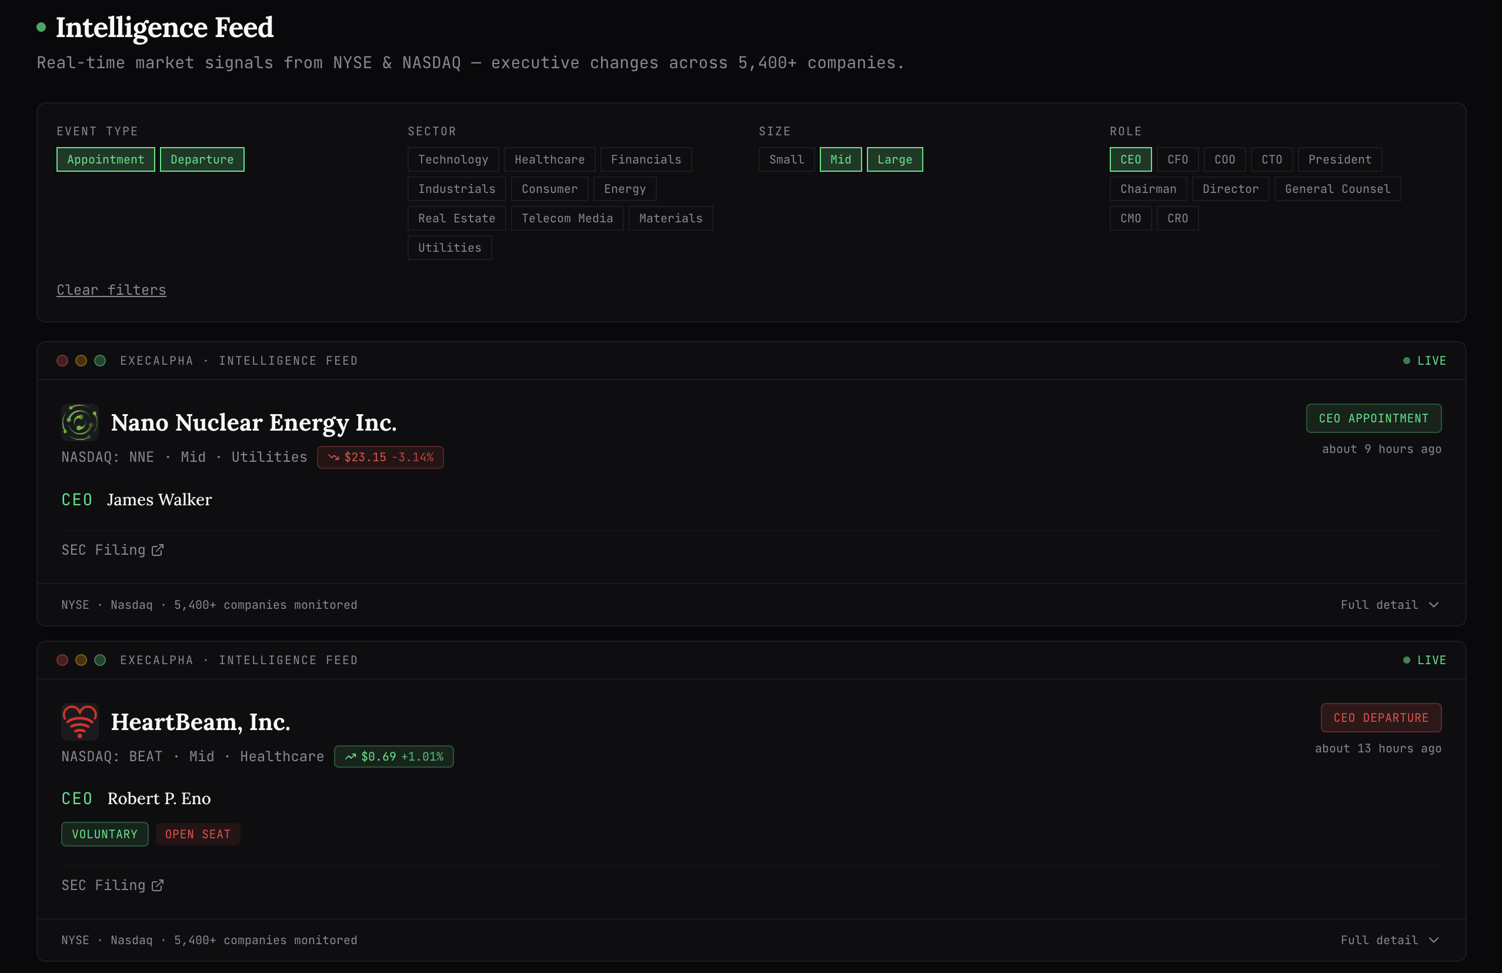Viewport: 1502px width, 973px height.
Task: Click the HeartBeam, Inc. company name
Action: [201, 722]
